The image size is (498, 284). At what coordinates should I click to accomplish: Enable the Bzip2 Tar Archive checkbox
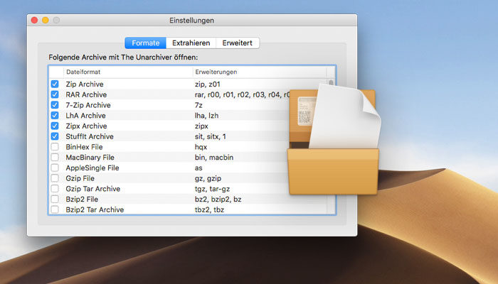pos(55,209)
